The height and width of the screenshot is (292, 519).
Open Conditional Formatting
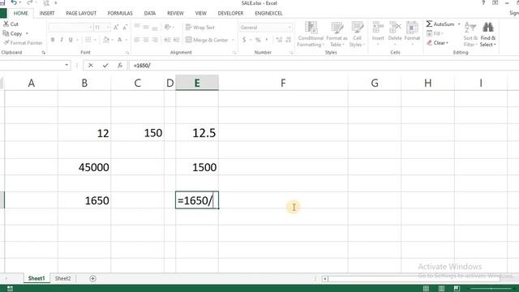(311, 34)
